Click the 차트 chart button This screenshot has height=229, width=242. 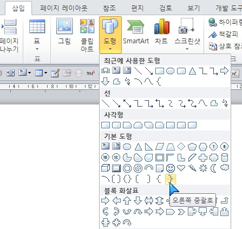161,31
